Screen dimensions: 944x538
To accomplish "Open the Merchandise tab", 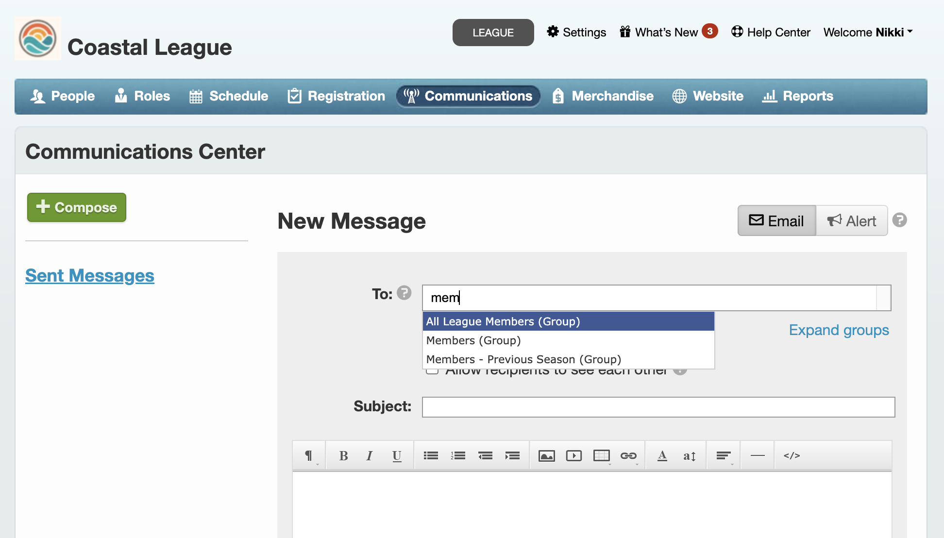I will tap(603, 96).
